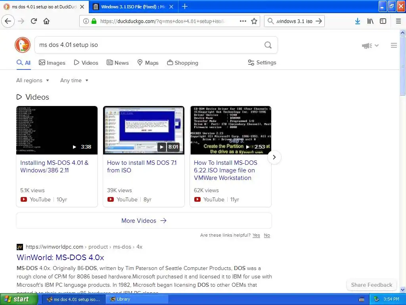Screen dimensions: 406x305
Task: Open the DuckDuckGo megaphone icon
Action: [x=367, y=46]
